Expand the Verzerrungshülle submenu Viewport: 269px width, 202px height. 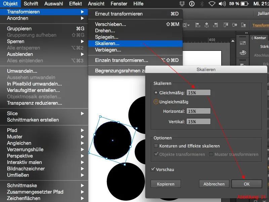[82, 149]
